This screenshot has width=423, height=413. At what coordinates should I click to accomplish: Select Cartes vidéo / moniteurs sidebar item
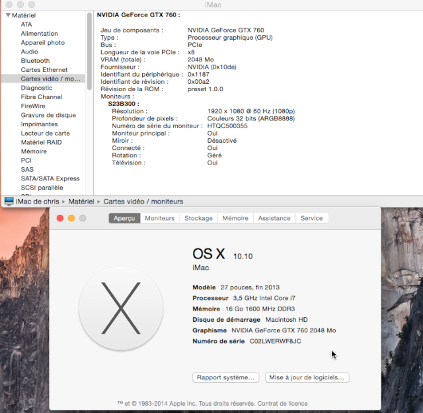click(x=43, y=79)
